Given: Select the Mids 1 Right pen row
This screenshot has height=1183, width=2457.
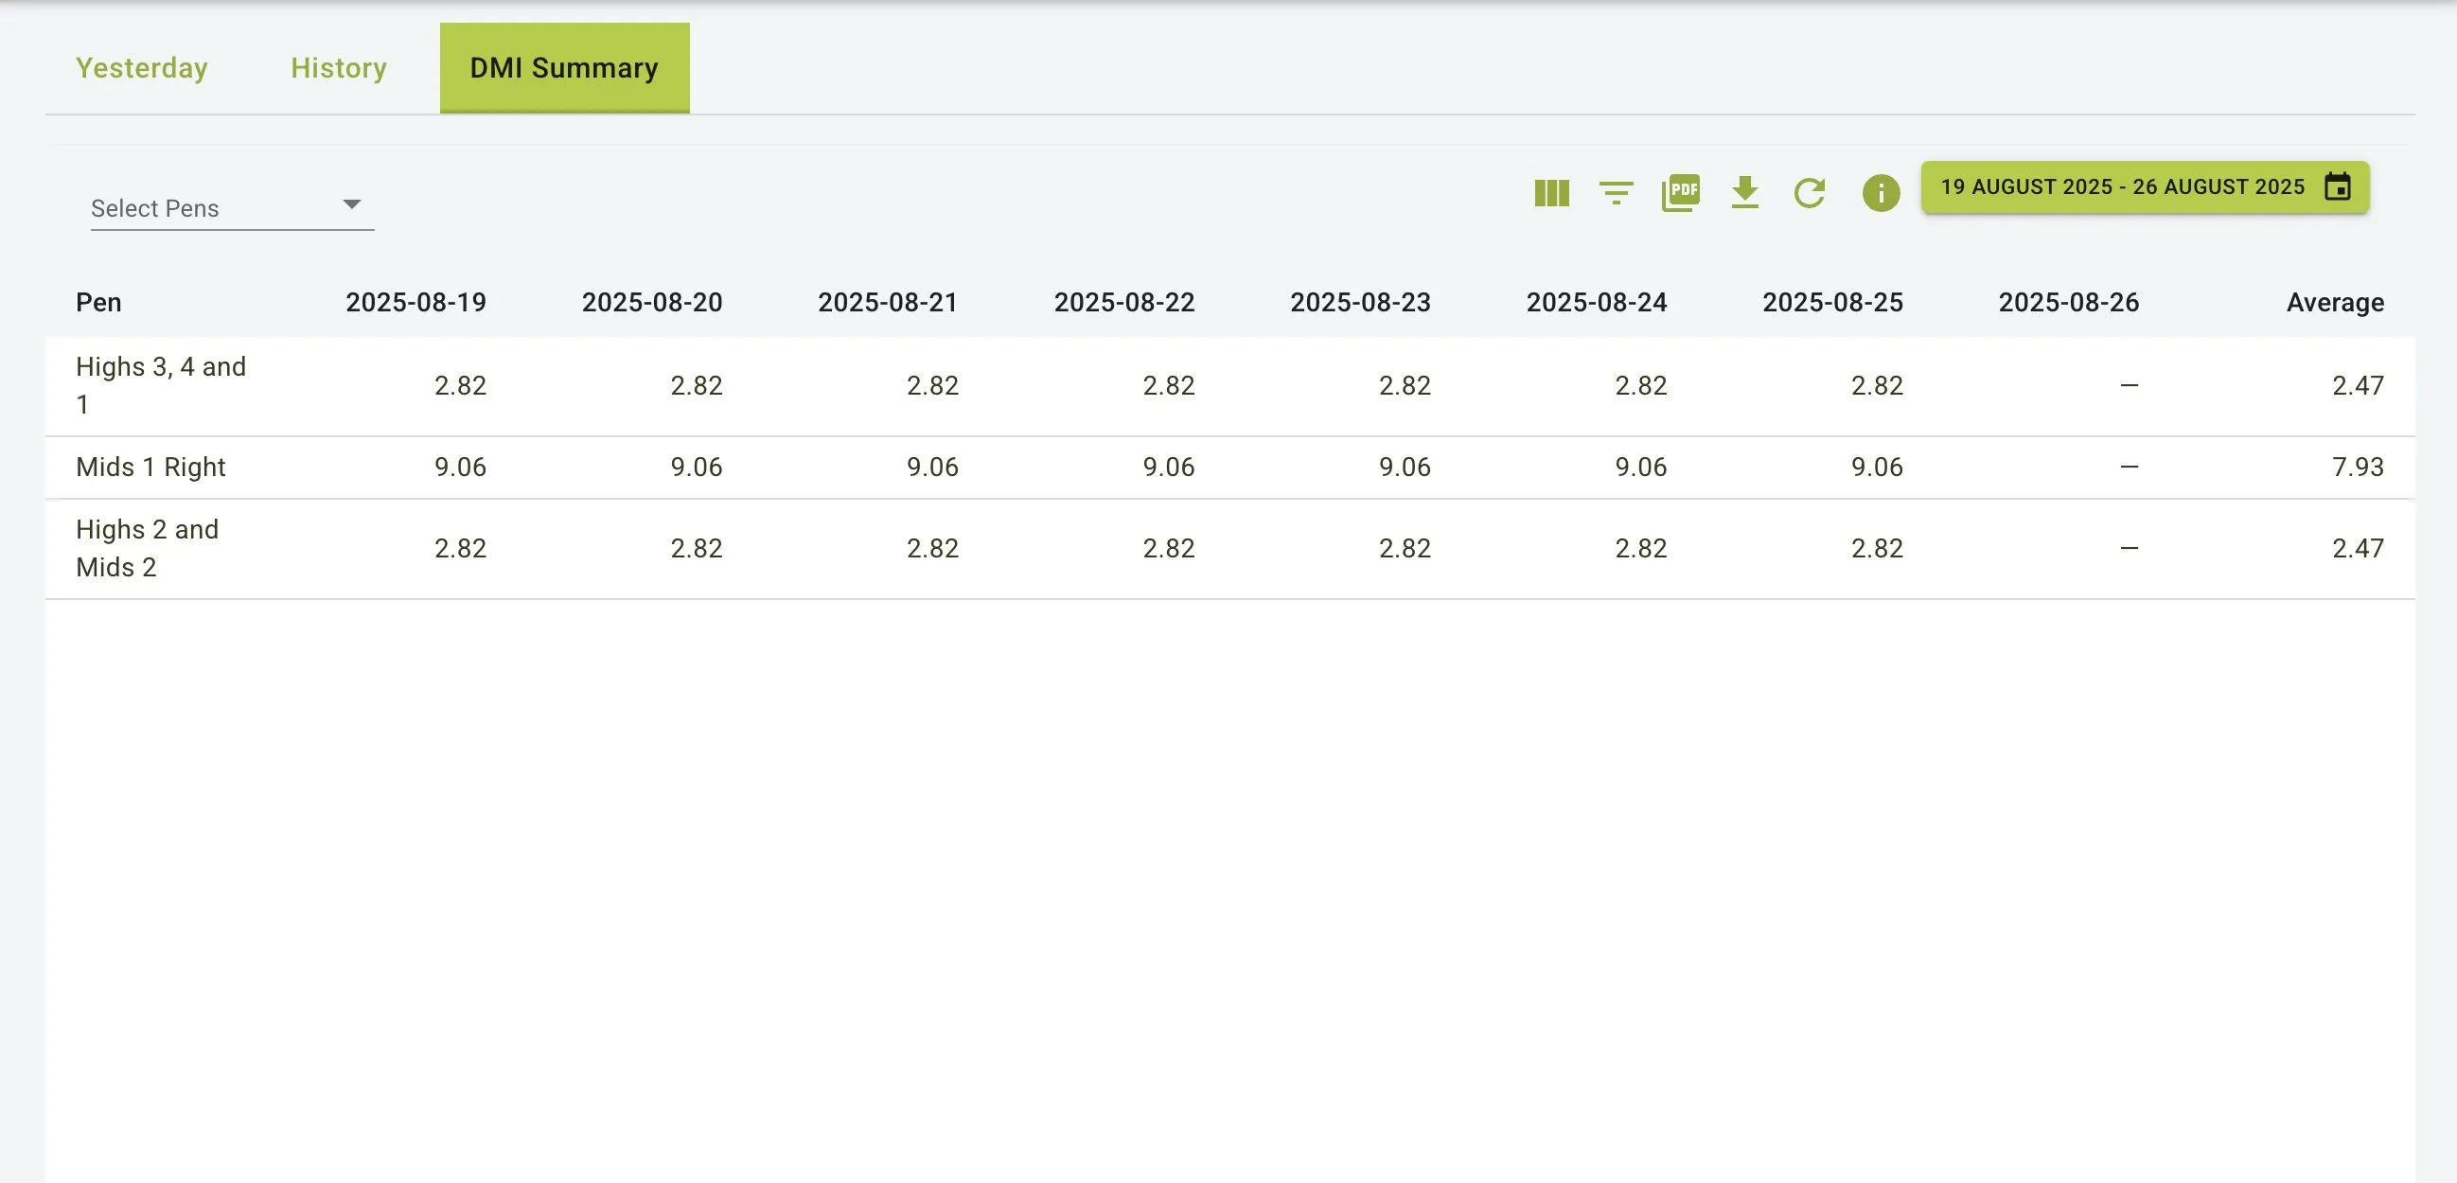Looking at the screenshot, I should (1230, 468).
